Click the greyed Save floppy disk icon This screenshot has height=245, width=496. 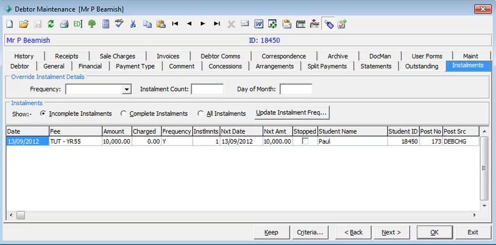(x=37, y=24)
